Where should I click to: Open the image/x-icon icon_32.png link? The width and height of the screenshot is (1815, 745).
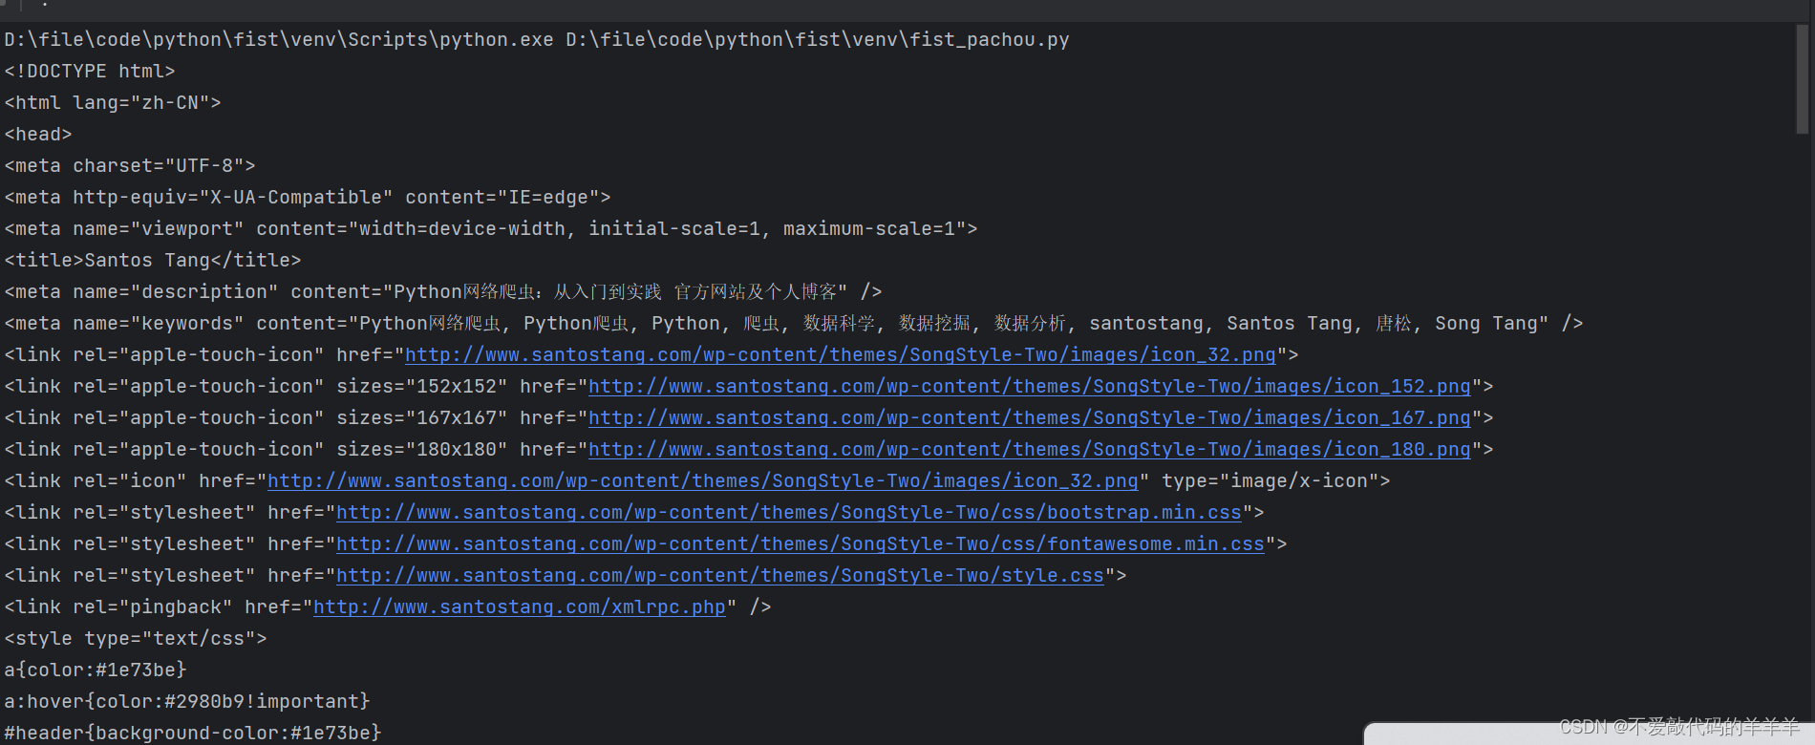point(703,481)
